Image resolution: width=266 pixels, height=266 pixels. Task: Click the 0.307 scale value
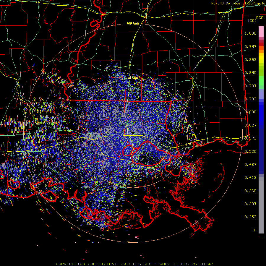250,204
